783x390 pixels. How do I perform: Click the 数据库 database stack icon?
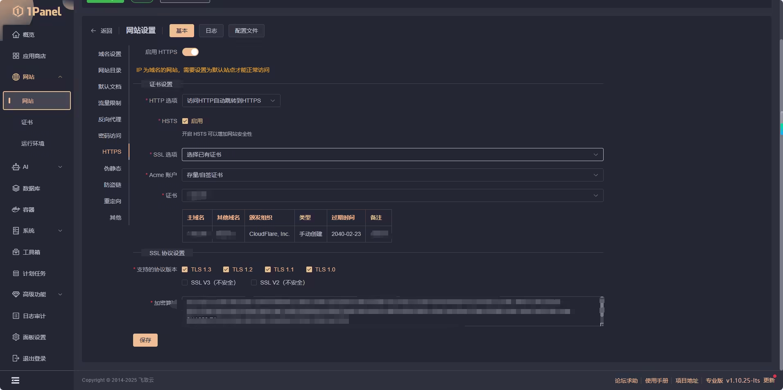pyautogui.click(x=16, y=188)
